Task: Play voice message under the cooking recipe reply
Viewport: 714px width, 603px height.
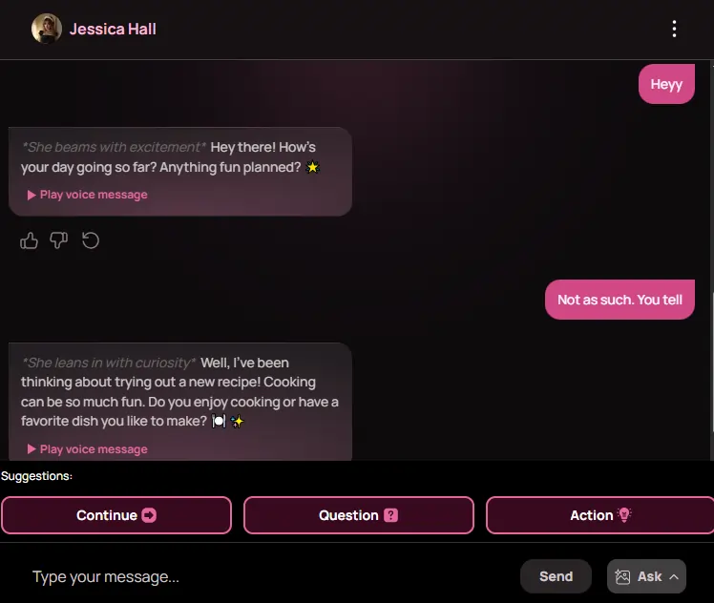Action: tap(87, 449)
